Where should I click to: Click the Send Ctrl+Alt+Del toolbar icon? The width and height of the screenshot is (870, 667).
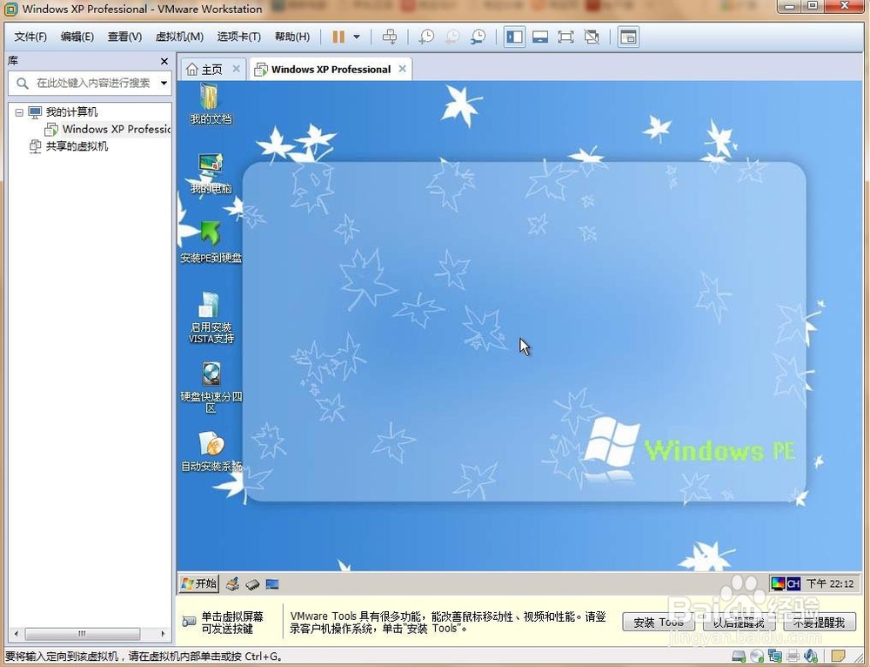390,37
